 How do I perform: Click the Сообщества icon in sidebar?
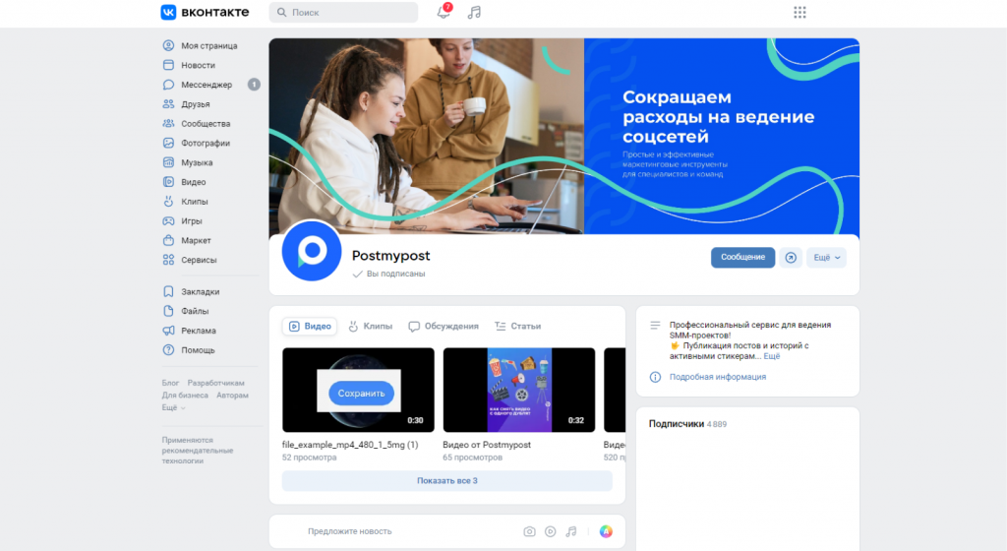pyautogui.click(x=168, y=123)
